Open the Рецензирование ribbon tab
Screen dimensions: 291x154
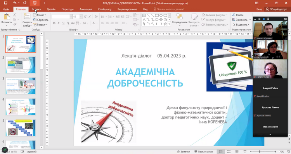127,9
